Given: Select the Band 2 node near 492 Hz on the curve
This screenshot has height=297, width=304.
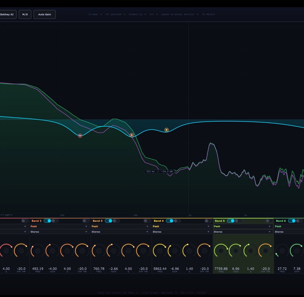Looking at the screenshot, I should click(132, 135).
